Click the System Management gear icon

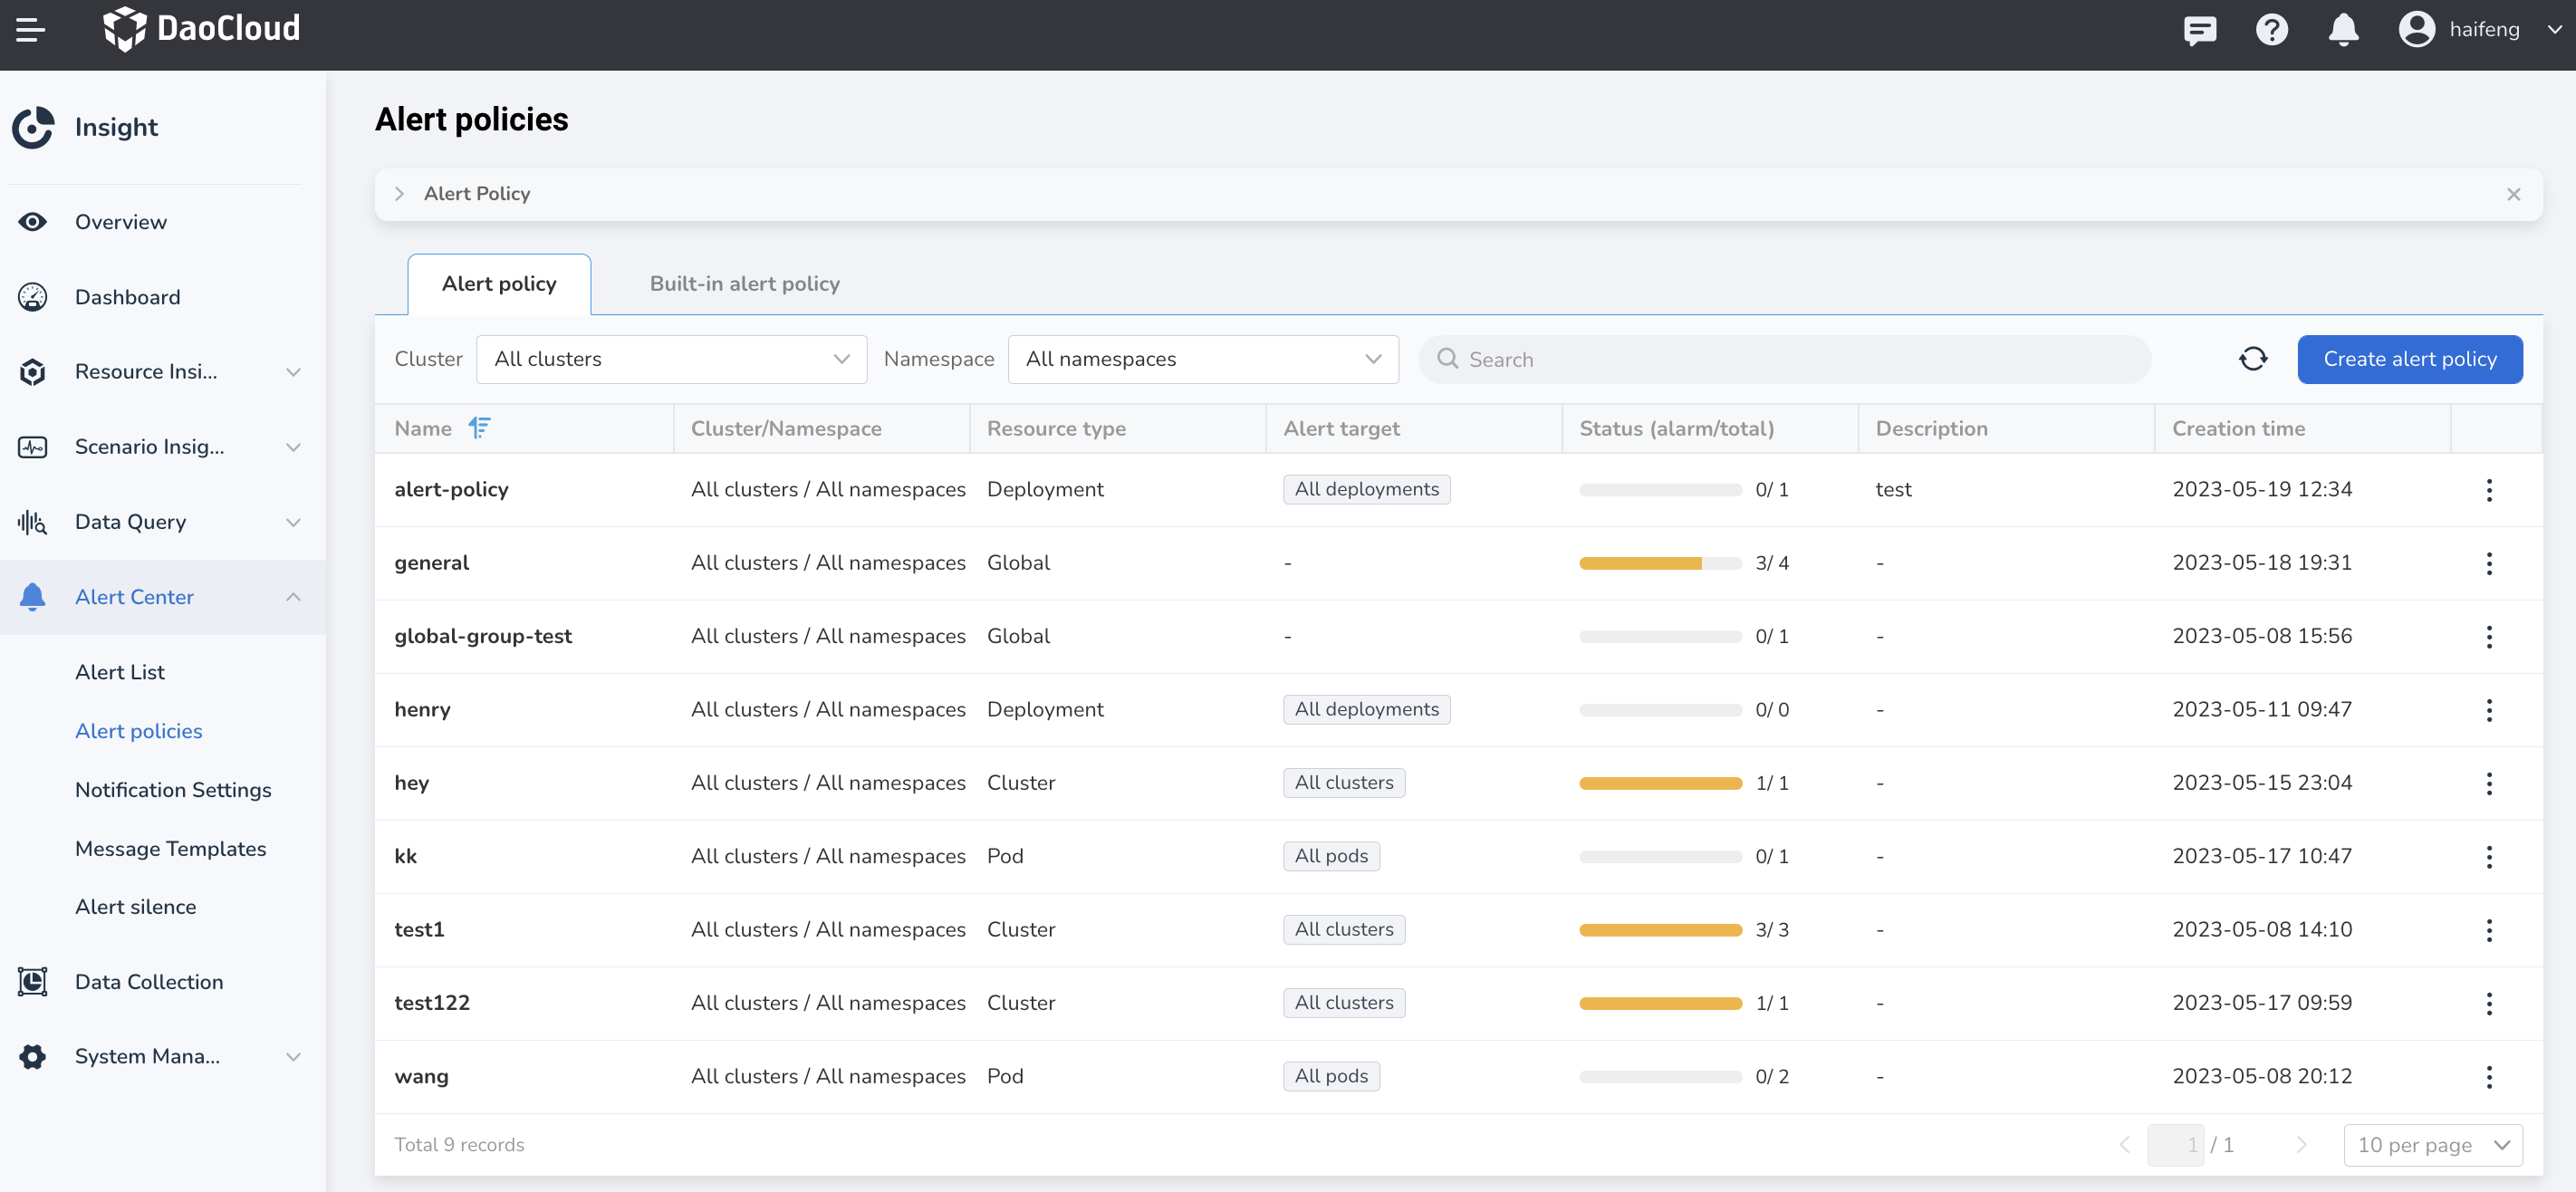click(33, 1057)
